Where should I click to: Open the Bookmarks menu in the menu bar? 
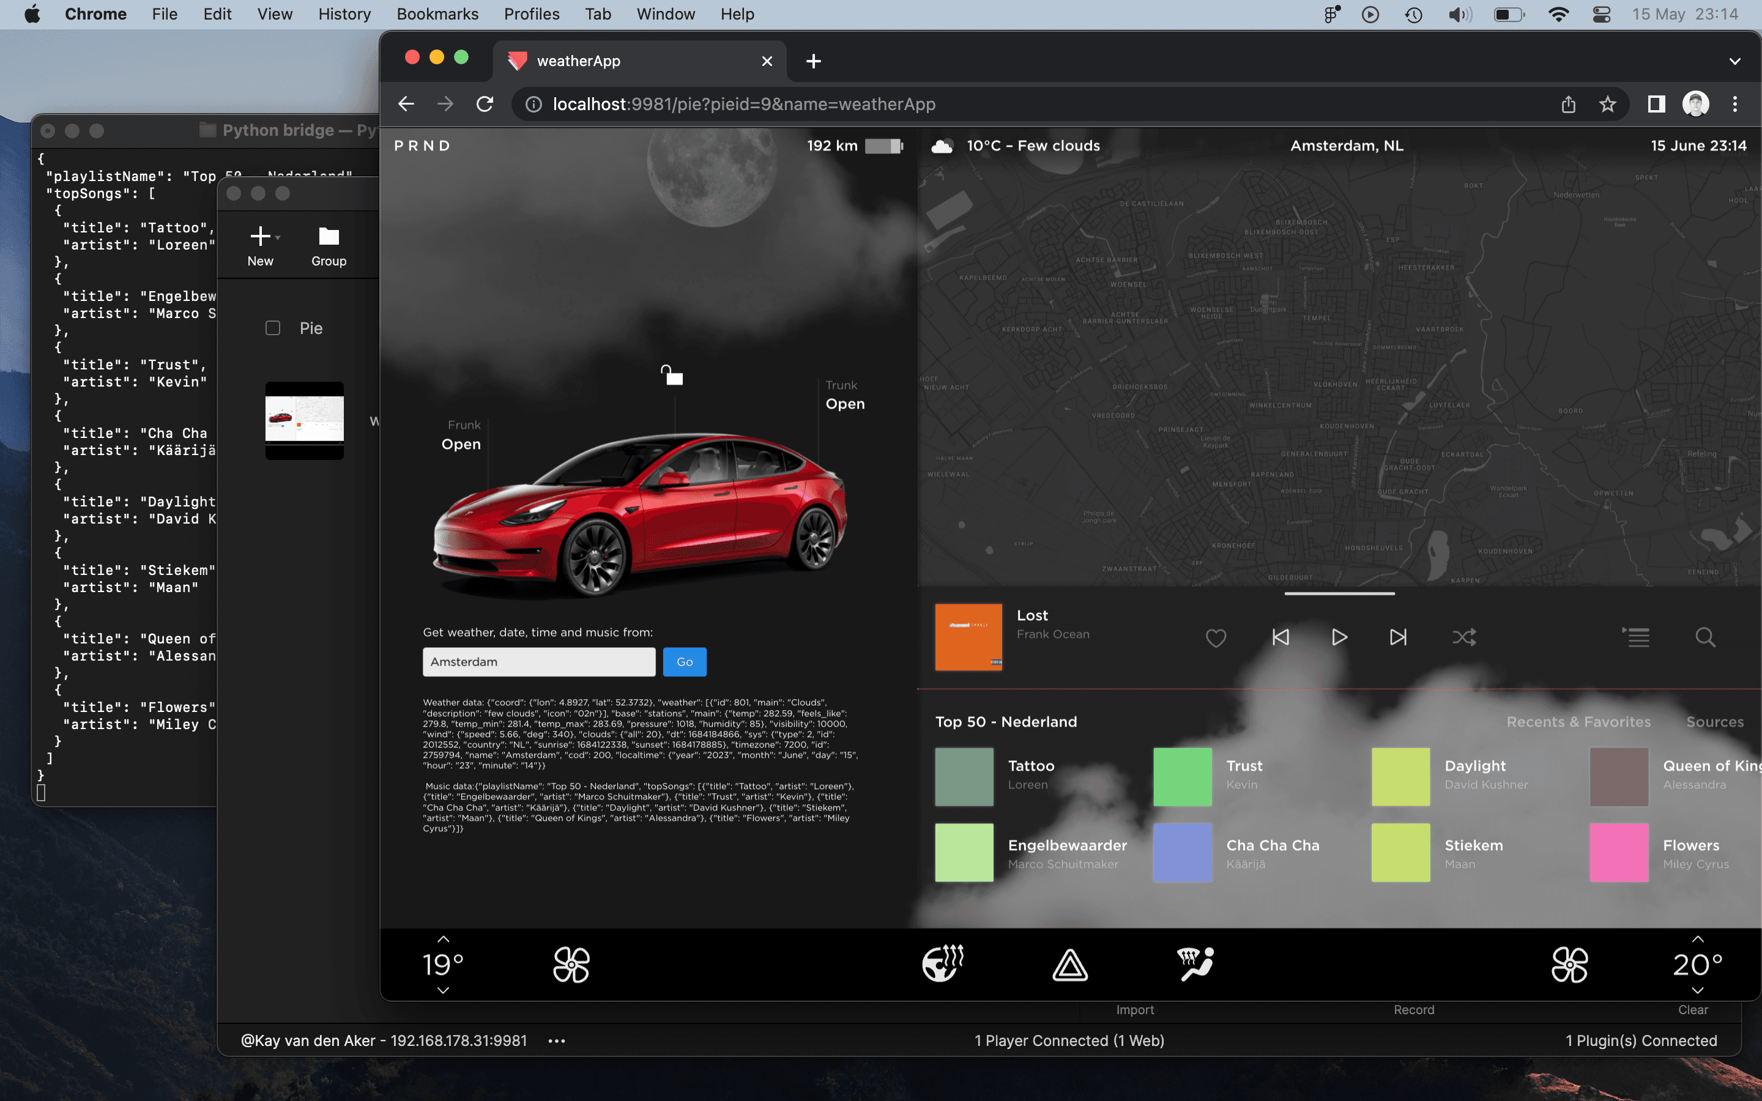[437, 14]
